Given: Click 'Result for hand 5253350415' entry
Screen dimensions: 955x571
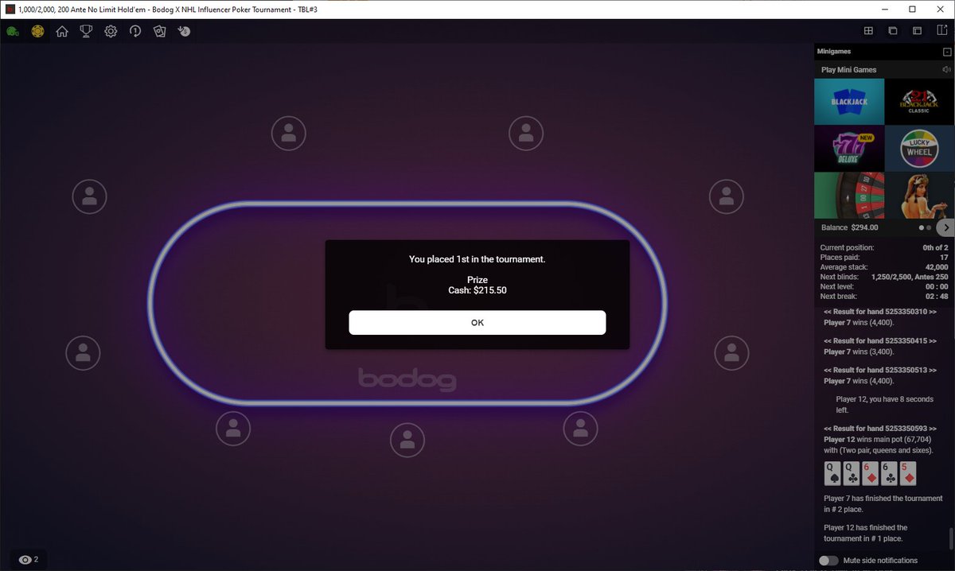Looking at the screenshot, I should tap(879, 340).
